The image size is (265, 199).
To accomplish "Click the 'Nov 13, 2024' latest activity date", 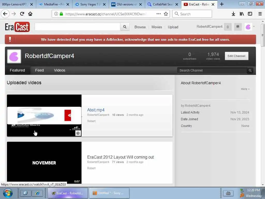I will (x=240, y=112).
